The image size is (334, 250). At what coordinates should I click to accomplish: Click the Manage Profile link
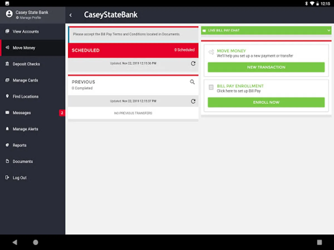click(x=28, y=18)
